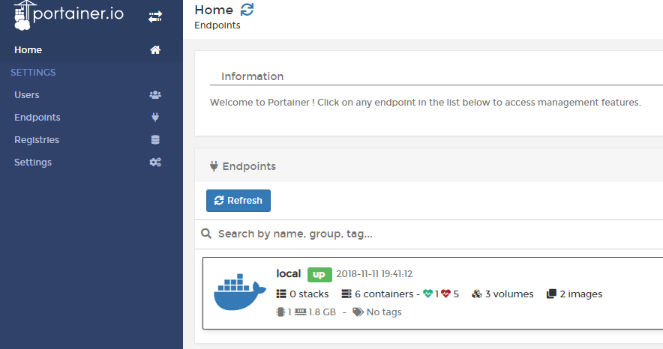
Task: Click the Docker whale logo thumbnail
Action: (239, 293)
